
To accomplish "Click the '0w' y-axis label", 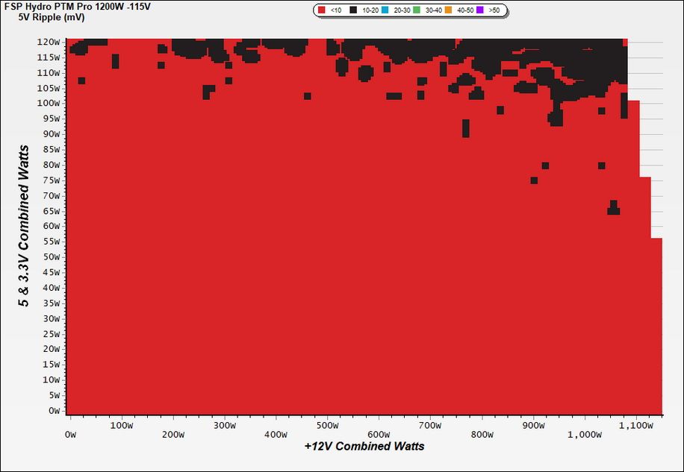I will (54, 411).
